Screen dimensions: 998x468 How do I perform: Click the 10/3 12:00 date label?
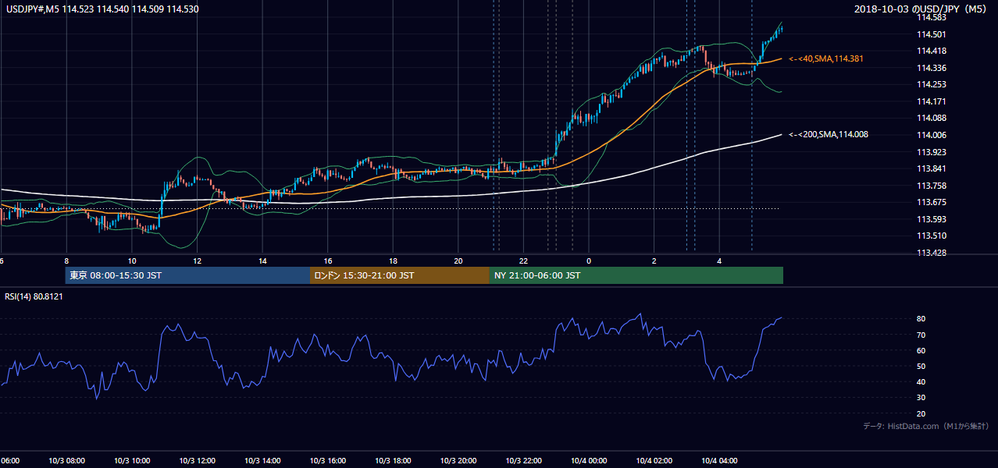(x=198, y=460)
